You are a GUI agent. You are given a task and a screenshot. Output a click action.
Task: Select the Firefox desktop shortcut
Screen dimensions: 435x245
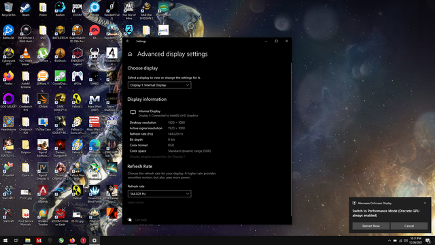(x=8, y=78)
